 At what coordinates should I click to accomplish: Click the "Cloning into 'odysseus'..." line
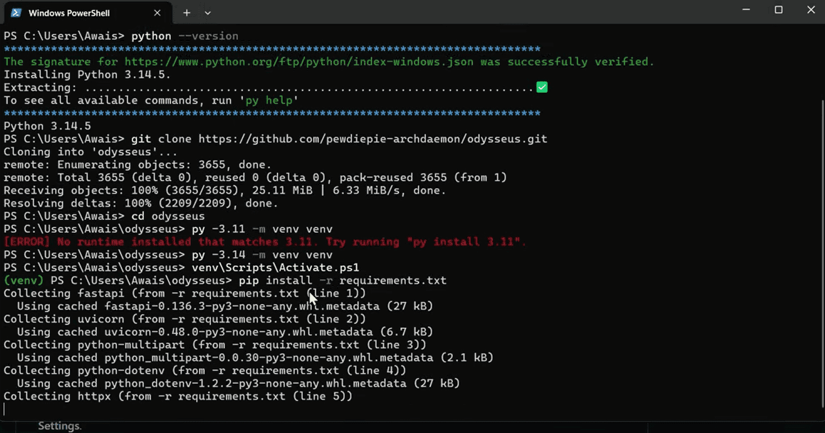pos(90,152)
